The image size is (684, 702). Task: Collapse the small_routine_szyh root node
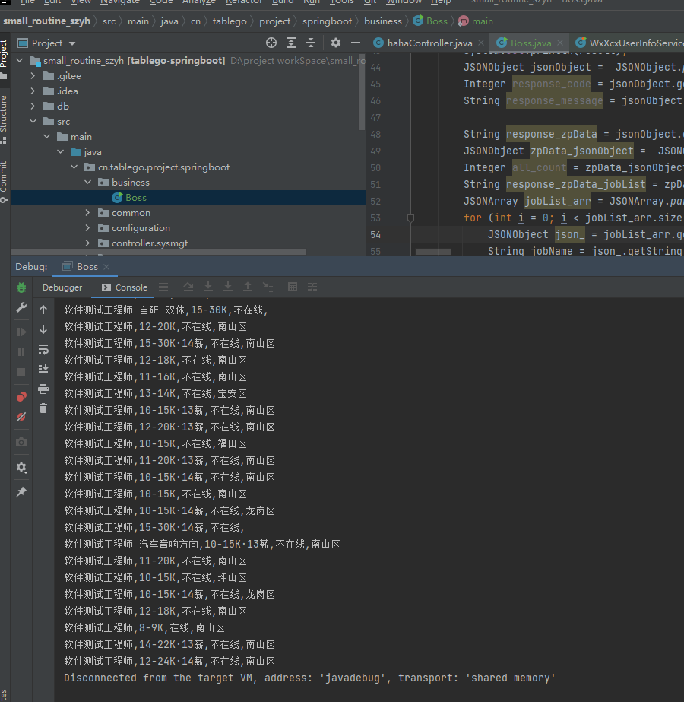point(20,60)
